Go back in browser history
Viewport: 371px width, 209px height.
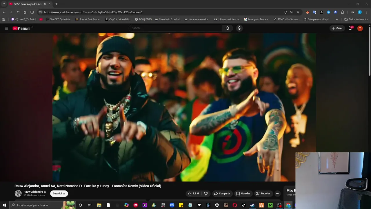pyautogui.click(x=4, y=12)
